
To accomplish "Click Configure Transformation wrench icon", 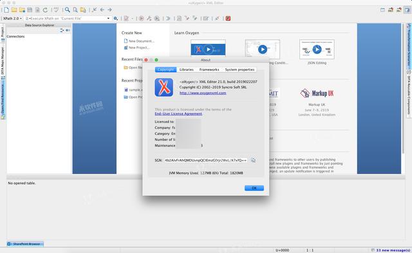I will tap(149, 19).
